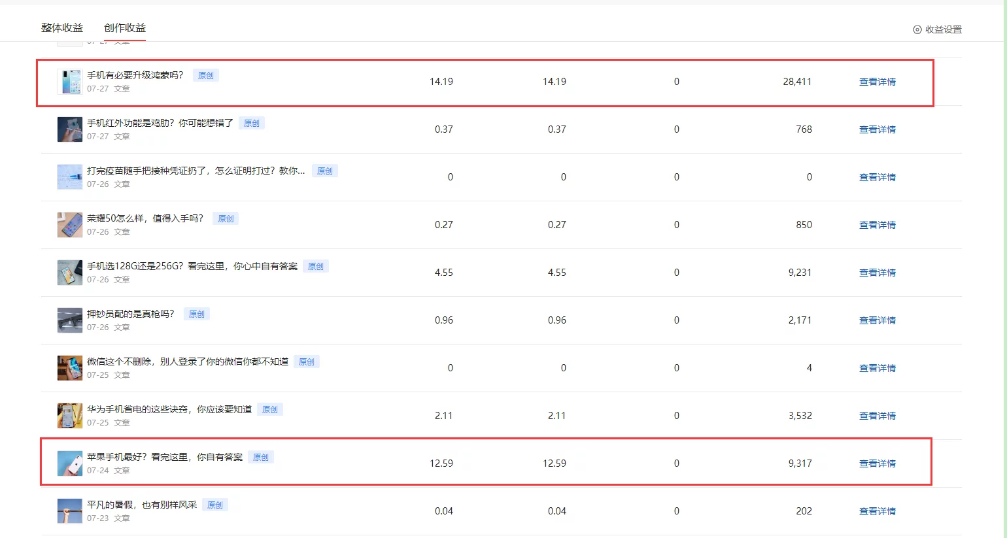Select read count 28,411
This screenshot has height=538, width=1007.
(797, 82)
